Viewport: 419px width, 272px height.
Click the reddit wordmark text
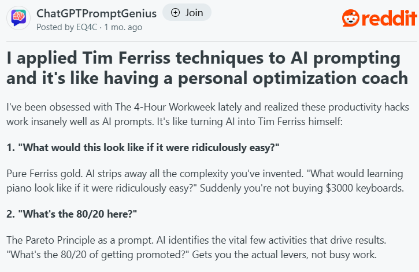(x=388, y=20)
